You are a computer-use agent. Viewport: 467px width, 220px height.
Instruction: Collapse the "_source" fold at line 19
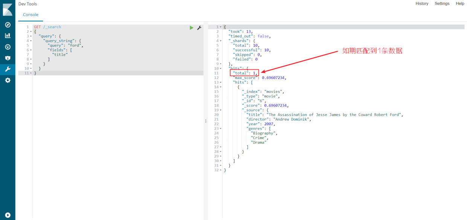click(x=221, y=110)
